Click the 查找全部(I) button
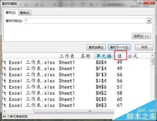This screenshot has height=121, width=157. (x=96, y=47)
